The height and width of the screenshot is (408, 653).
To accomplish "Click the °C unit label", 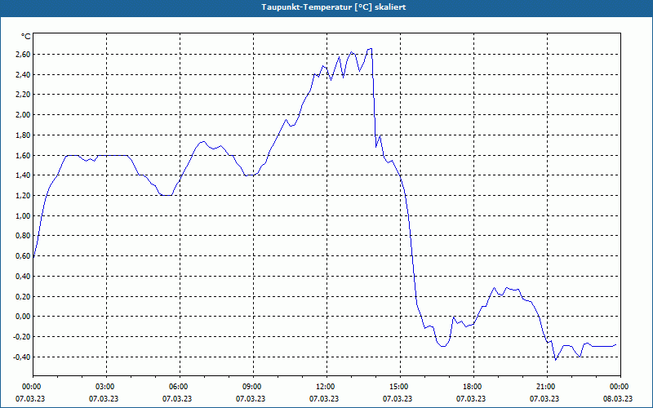I will 26,37.
